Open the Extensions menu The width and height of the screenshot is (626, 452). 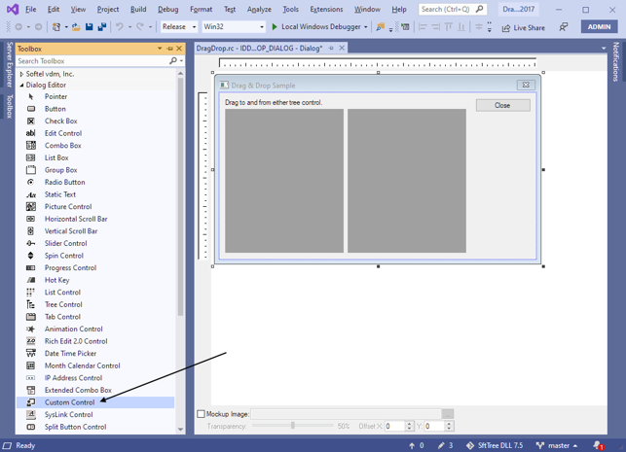[326, 9]
